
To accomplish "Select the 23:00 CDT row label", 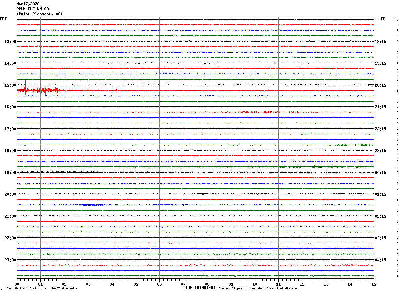I will [10, 260].
